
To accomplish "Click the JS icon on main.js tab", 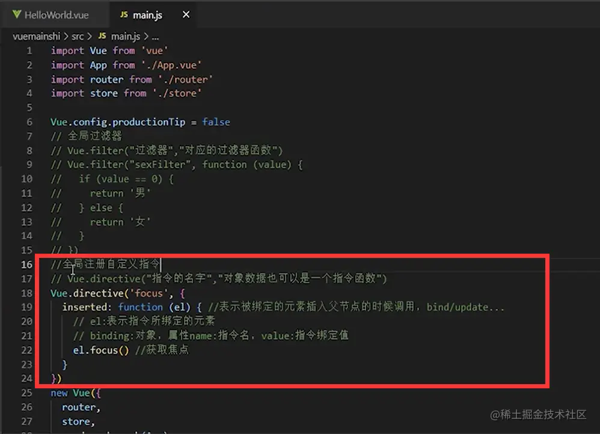I will pos(124,14).
